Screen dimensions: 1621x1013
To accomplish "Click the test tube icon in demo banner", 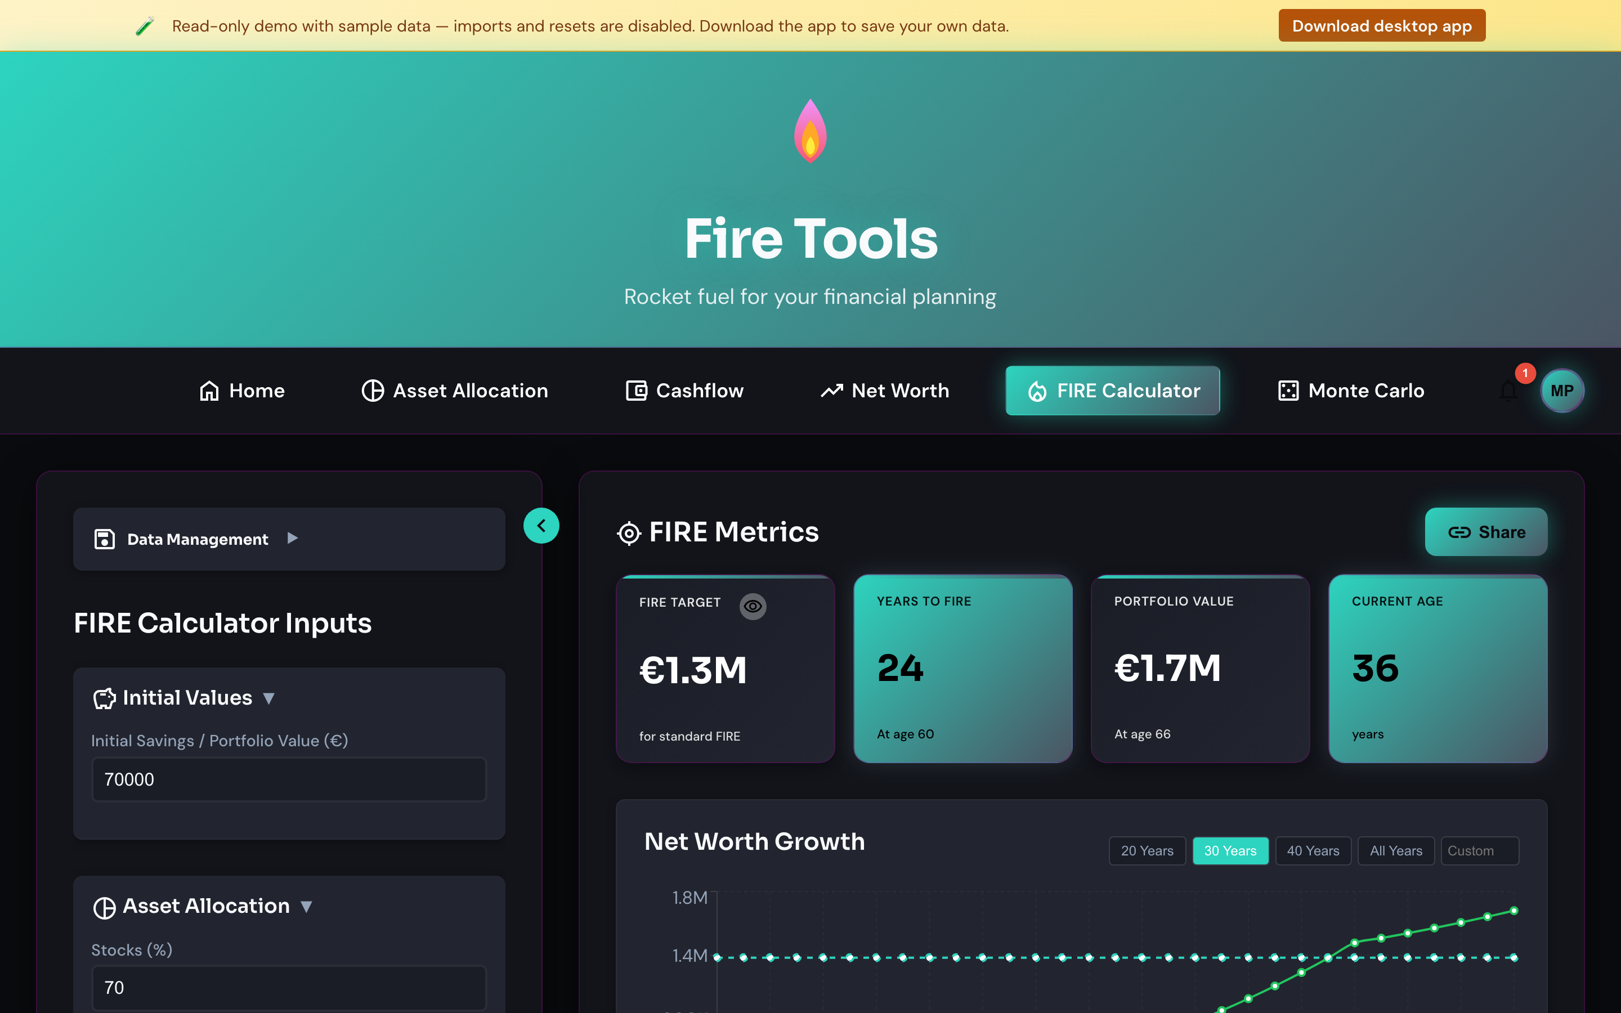I will pyautogui.click(x=145, y=26).
